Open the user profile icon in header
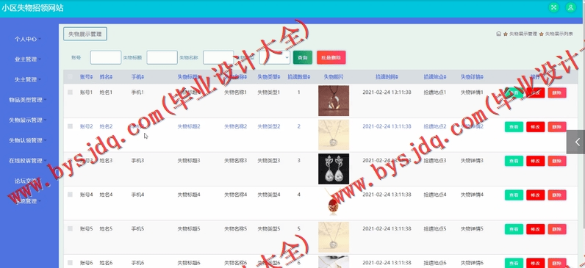Image resolution: width=585 pixels, height=268 pixels. pos(570,7)
